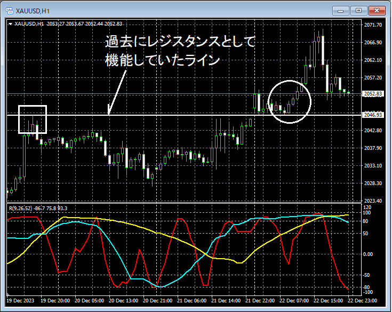Click the indicator scale value 120
Screen dimensions: 392x312
coord(367,207)
